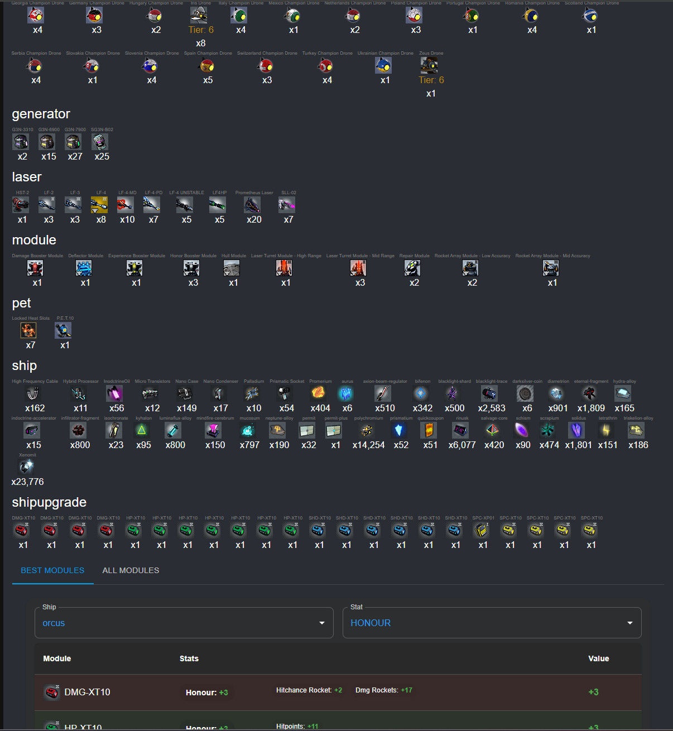Select the Xenomit resource icon
The image size is (673, 731).
26,468
